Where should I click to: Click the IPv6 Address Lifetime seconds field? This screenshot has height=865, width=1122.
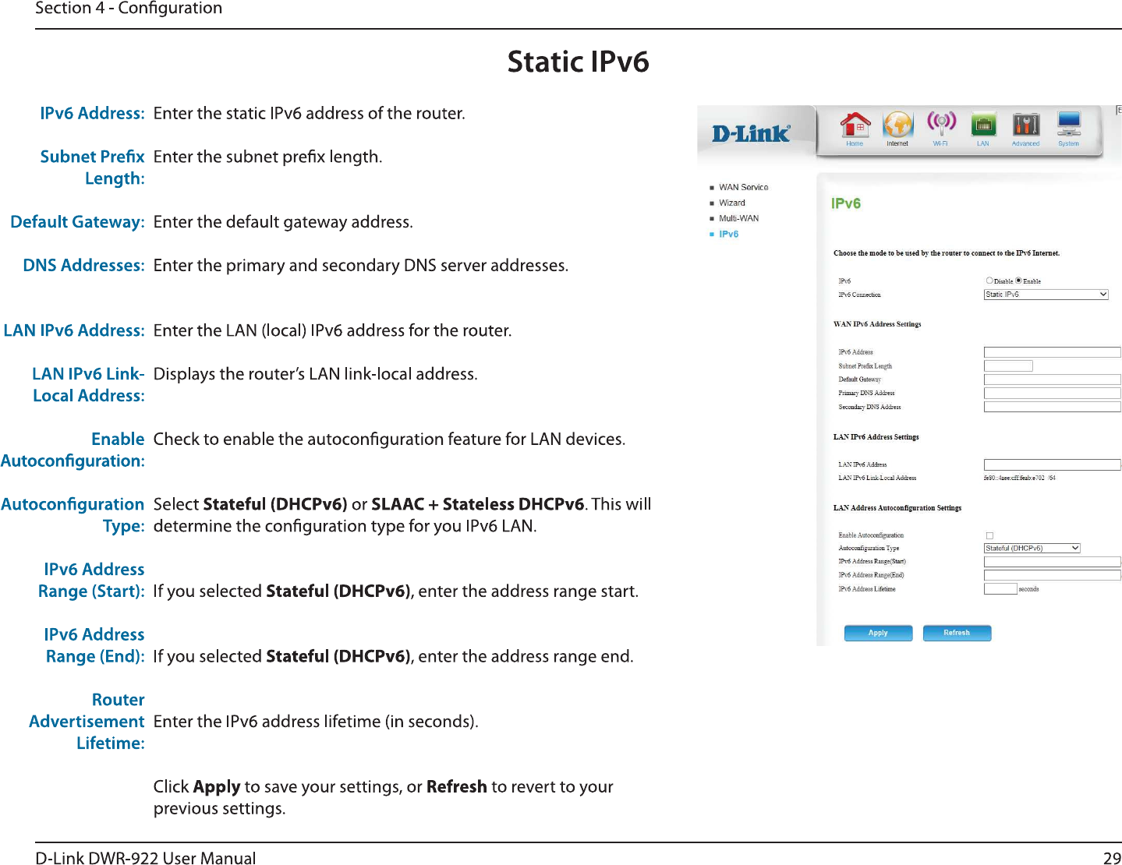click(x=1000, y=589)
